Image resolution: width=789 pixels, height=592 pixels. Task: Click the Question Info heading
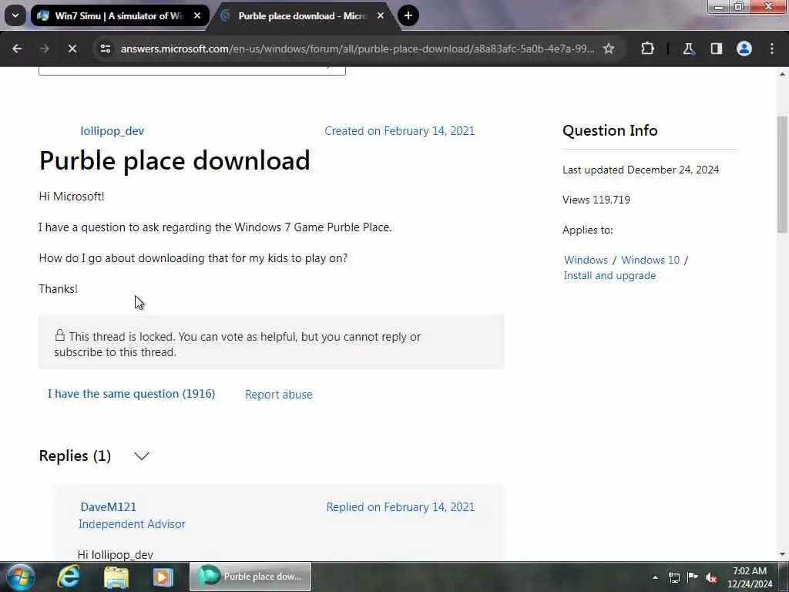coord(610,130)
